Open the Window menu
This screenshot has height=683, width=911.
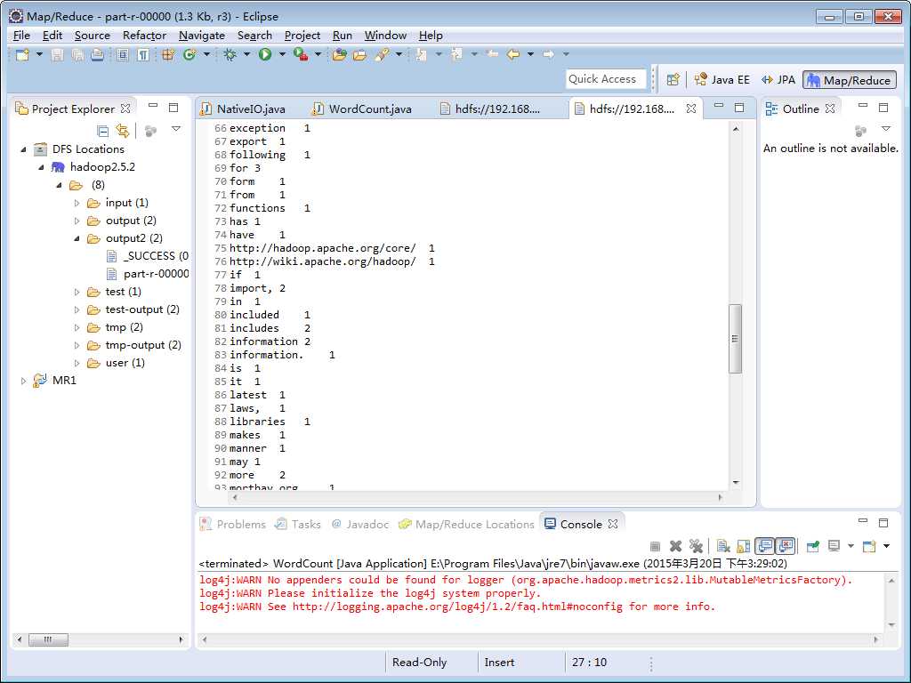(385, 36)
